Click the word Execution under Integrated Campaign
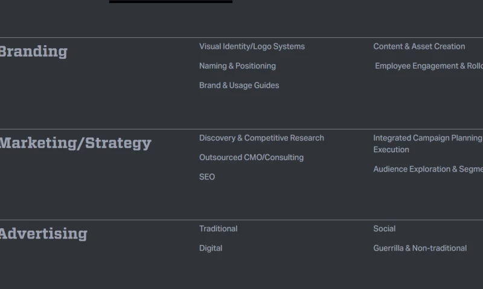The image size is (483, 289). click(391, 150)
